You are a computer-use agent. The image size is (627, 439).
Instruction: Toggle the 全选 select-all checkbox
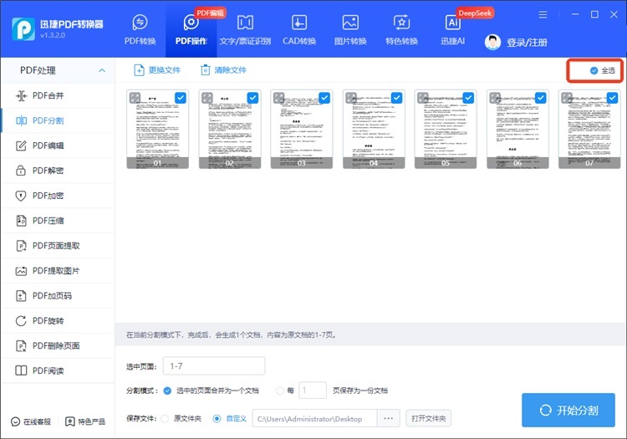[594, 71]
